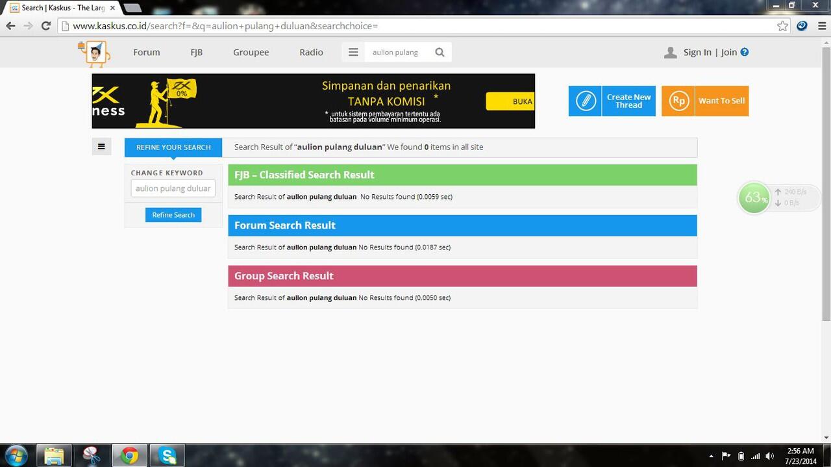The image size is (831, 467).
Task: Click Want To Sell button
Action: [705, 101]
